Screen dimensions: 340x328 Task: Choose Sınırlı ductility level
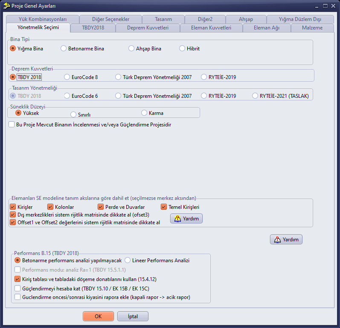(x=81, y=114)
